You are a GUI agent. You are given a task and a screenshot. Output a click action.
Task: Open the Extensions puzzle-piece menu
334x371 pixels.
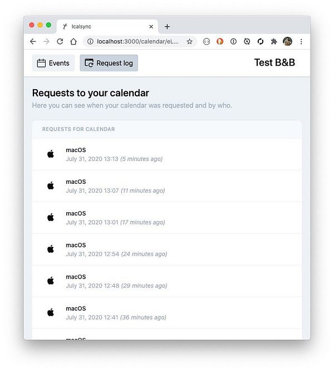pyautogui.click(x=274, y=41)
